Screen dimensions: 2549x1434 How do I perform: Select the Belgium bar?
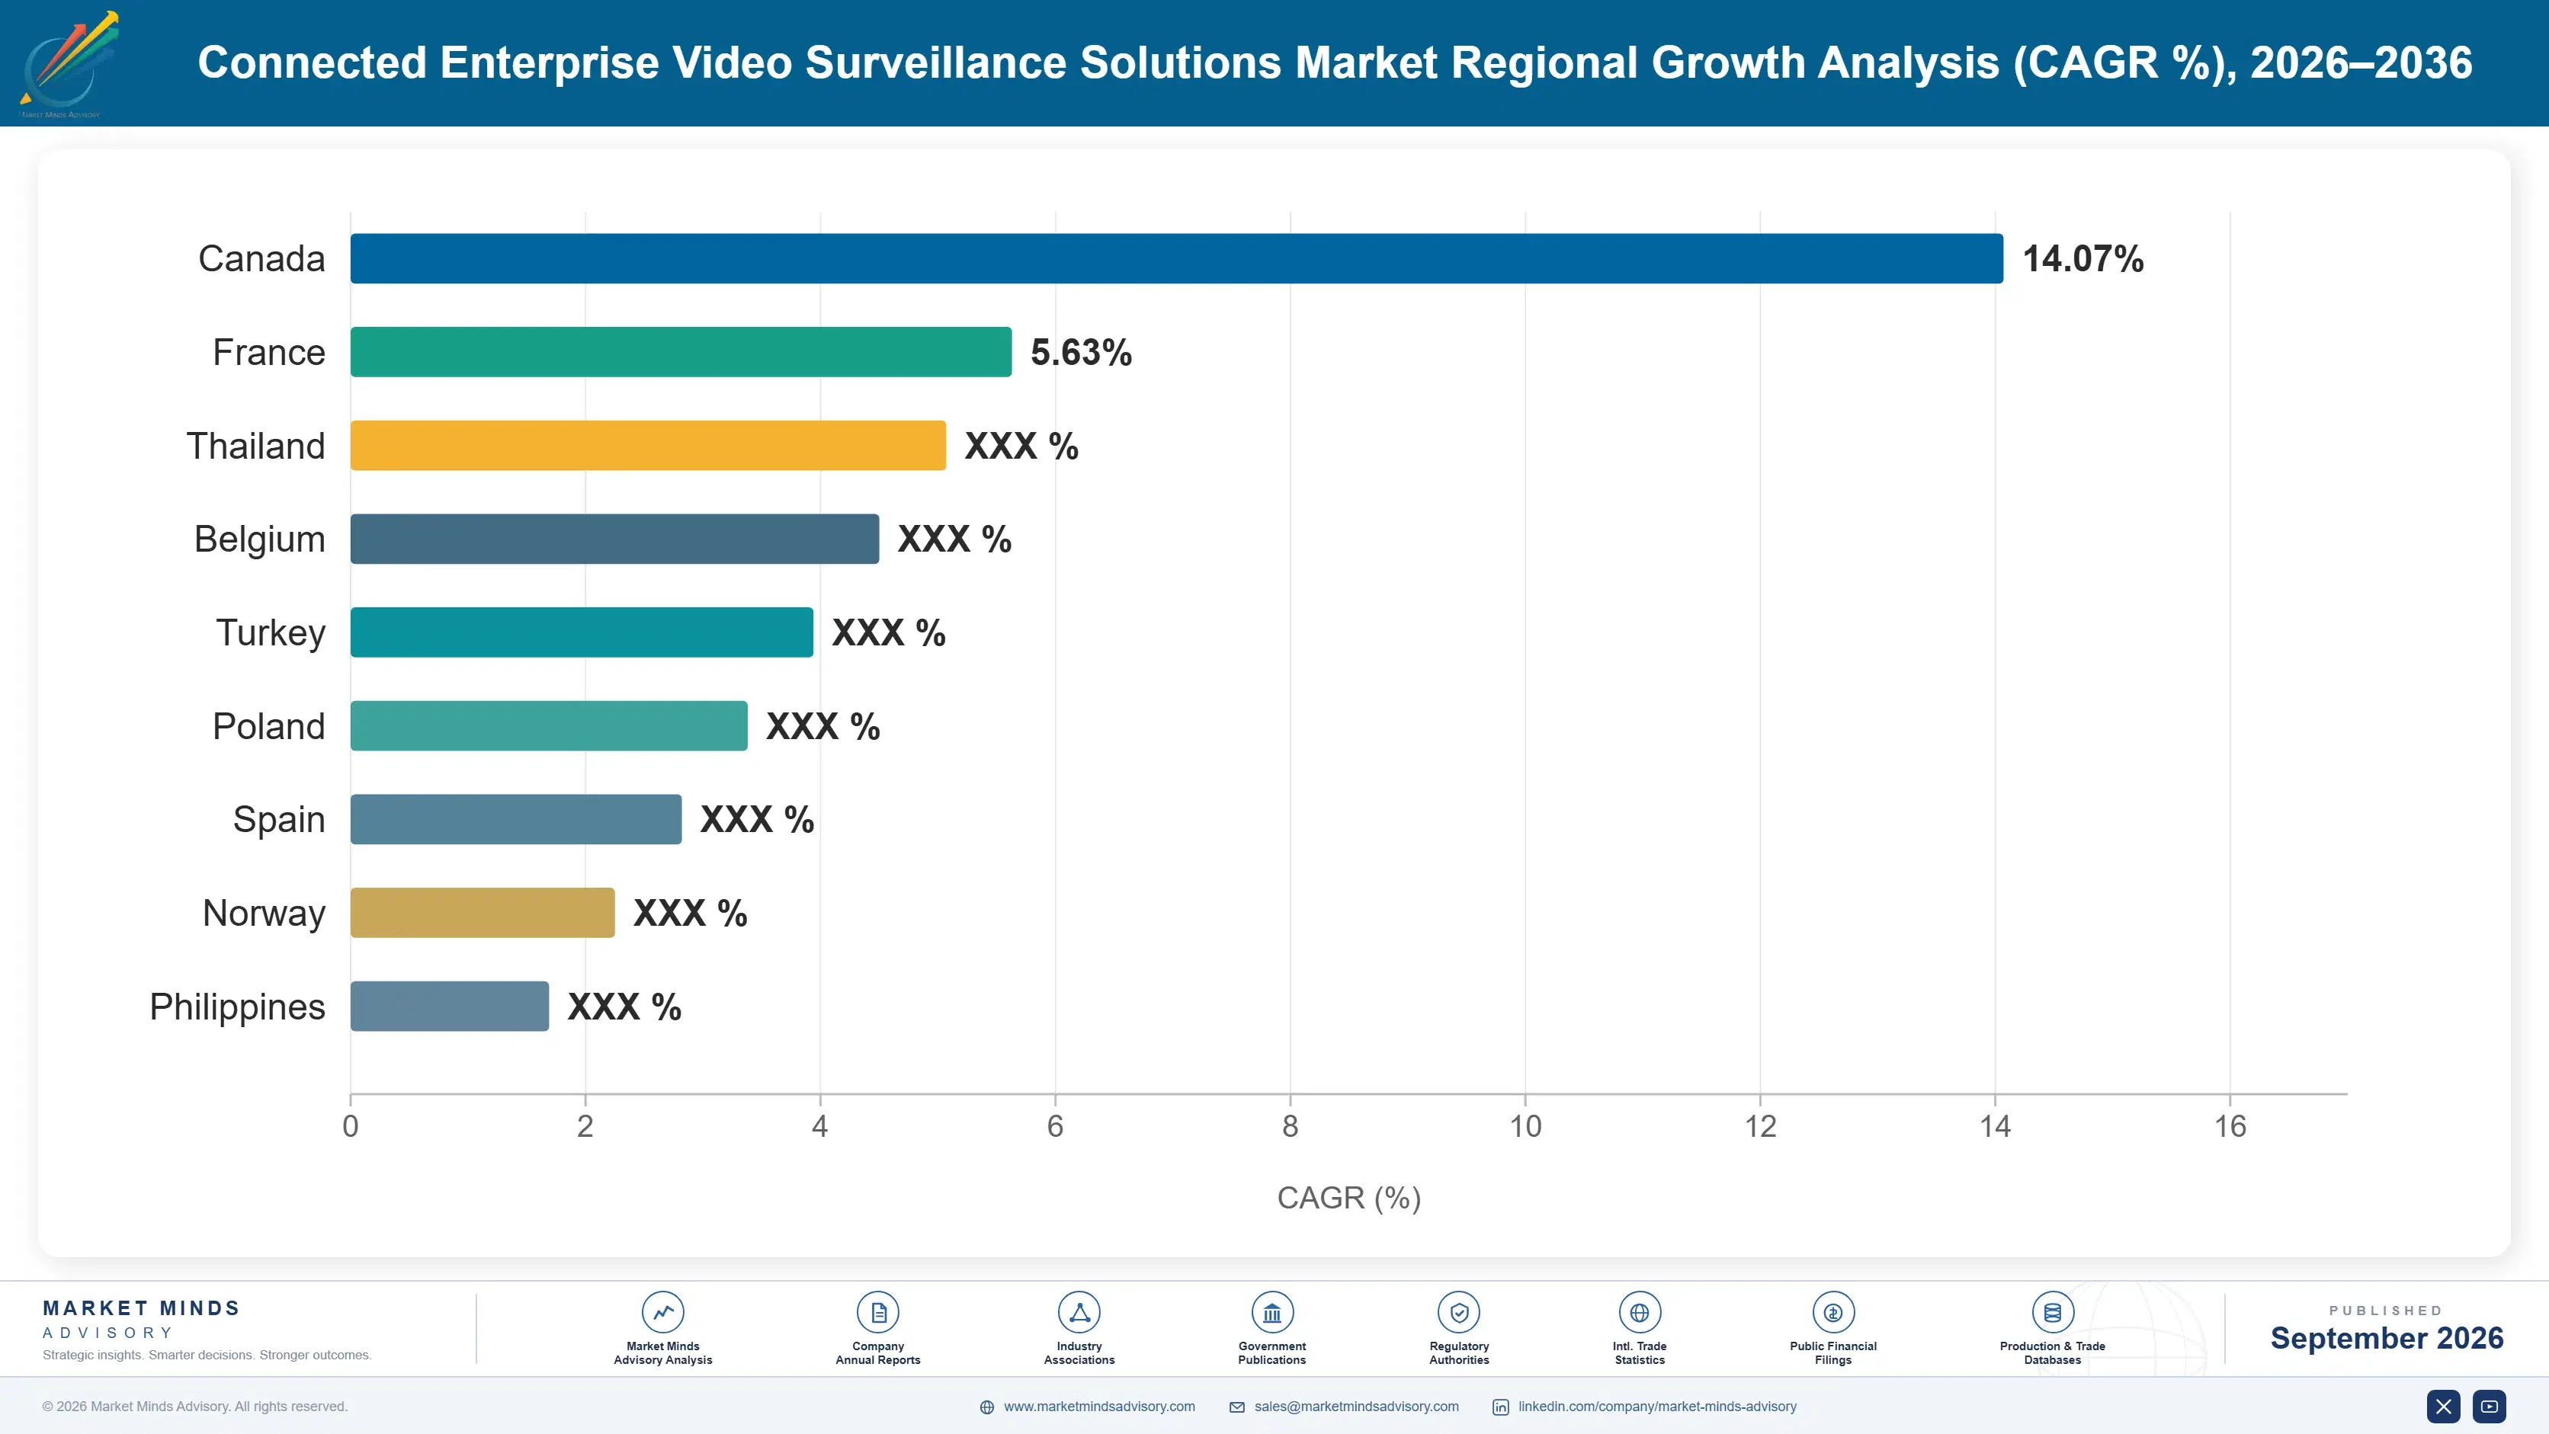tap(614, 539)
